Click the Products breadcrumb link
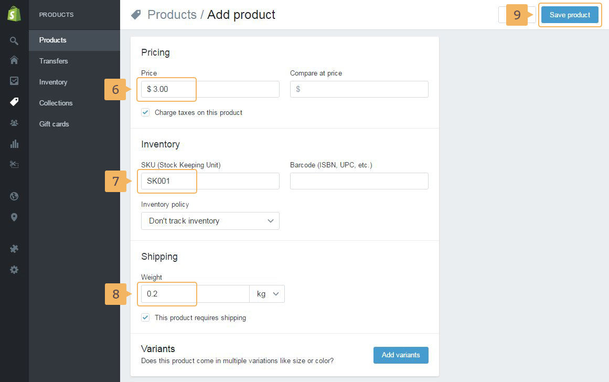This screenshot has height=382, width=609. click(172, 15)
